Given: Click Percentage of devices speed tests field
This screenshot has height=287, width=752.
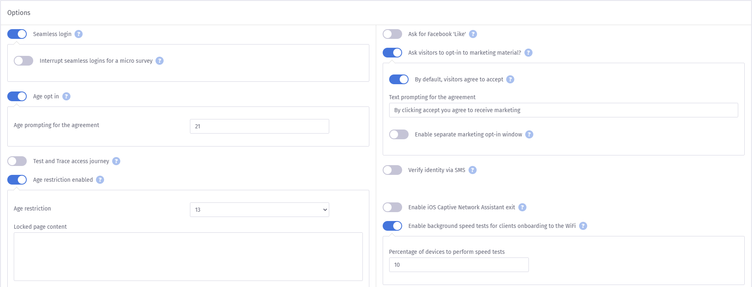Looking at the screenshot, I should pos(458,265).
